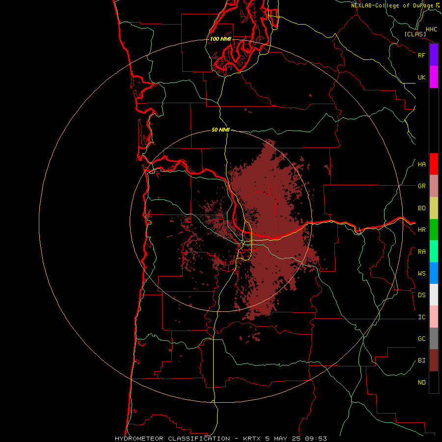This screenshot has height=442, width=442.
Task: Click the IC legend label
Action: coord(421,317)
